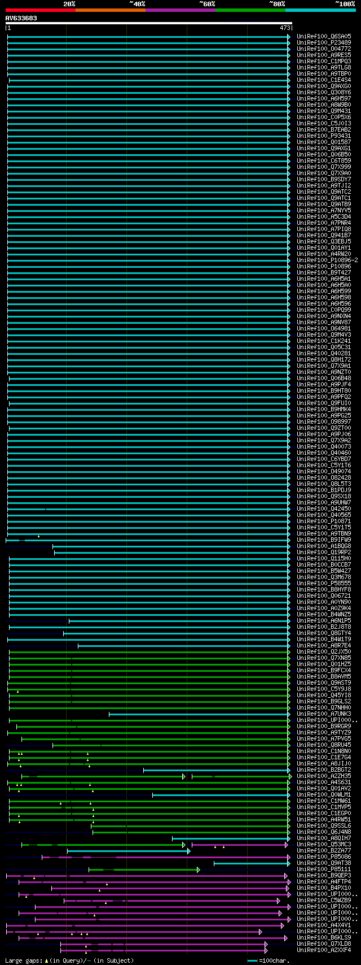Select label UniRef100_O98997
Screen dimensions: 361x965
coord(324,421)
